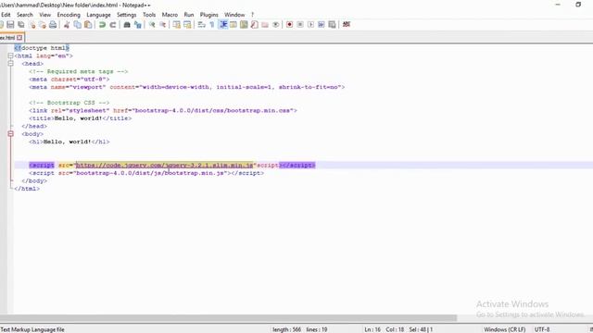
Task: Redo the edit via the toolbar arrow
Action: [113, 25]
